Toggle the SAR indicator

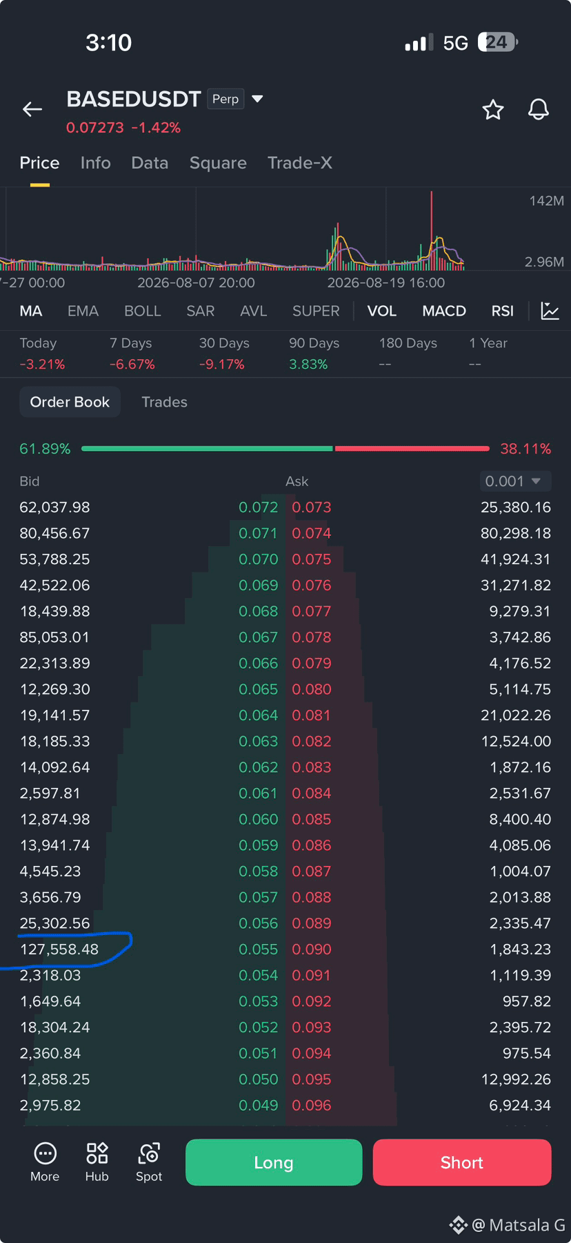(201, 311)
